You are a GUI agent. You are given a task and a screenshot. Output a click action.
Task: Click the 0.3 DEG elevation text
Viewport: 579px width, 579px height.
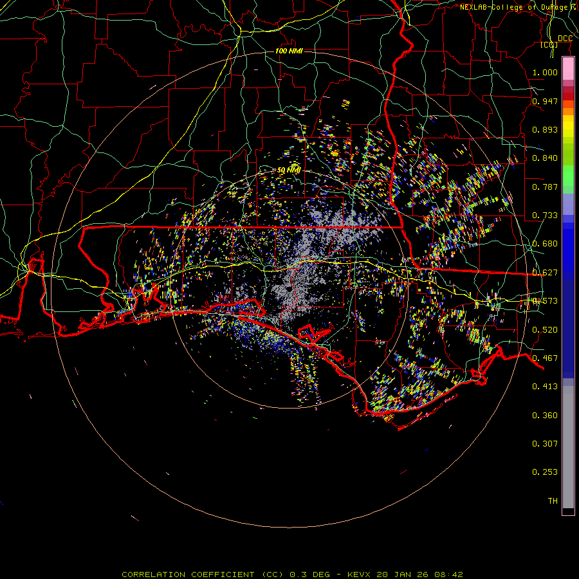310,574
